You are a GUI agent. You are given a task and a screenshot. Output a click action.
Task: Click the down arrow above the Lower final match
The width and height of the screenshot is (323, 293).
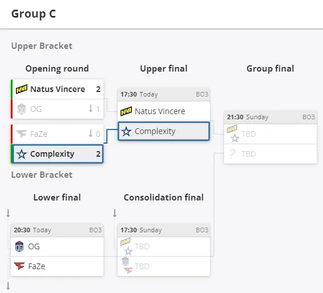point(8,213)
